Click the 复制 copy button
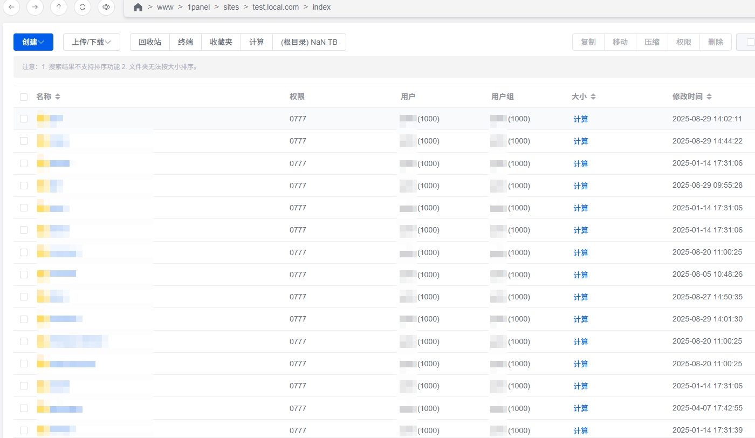The image size is (755, 438). pyautogui.click(x=588, y=42)
